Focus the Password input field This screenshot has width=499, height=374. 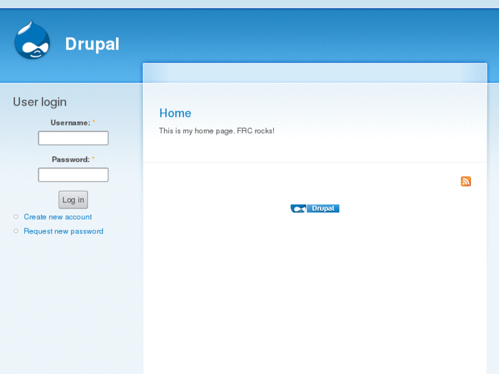click(73, 175)
